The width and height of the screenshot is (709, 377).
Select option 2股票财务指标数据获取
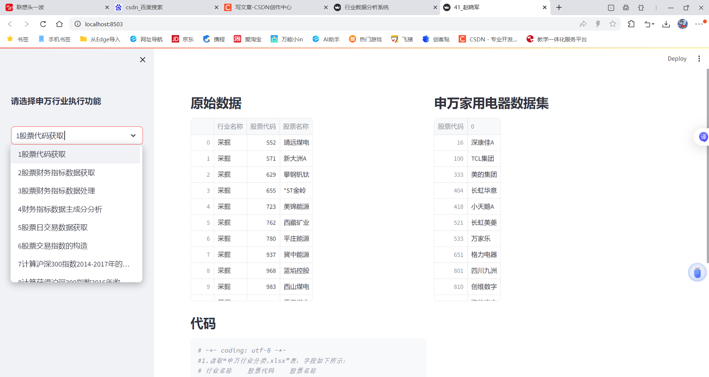(56, 173)
